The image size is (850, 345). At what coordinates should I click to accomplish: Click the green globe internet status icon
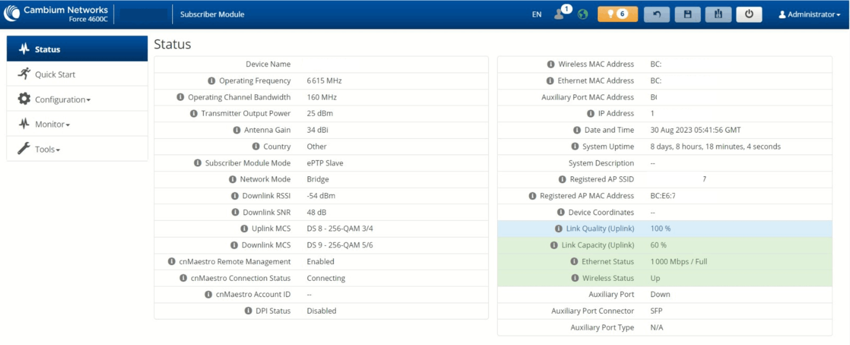[583, 14]
